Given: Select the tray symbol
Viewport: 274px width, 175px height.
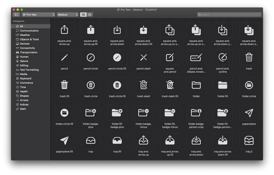Looking at the screenshot, I should point(91,140).
